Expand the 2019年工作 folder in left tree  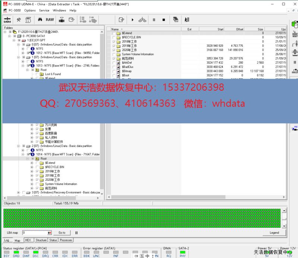[32, 176]
